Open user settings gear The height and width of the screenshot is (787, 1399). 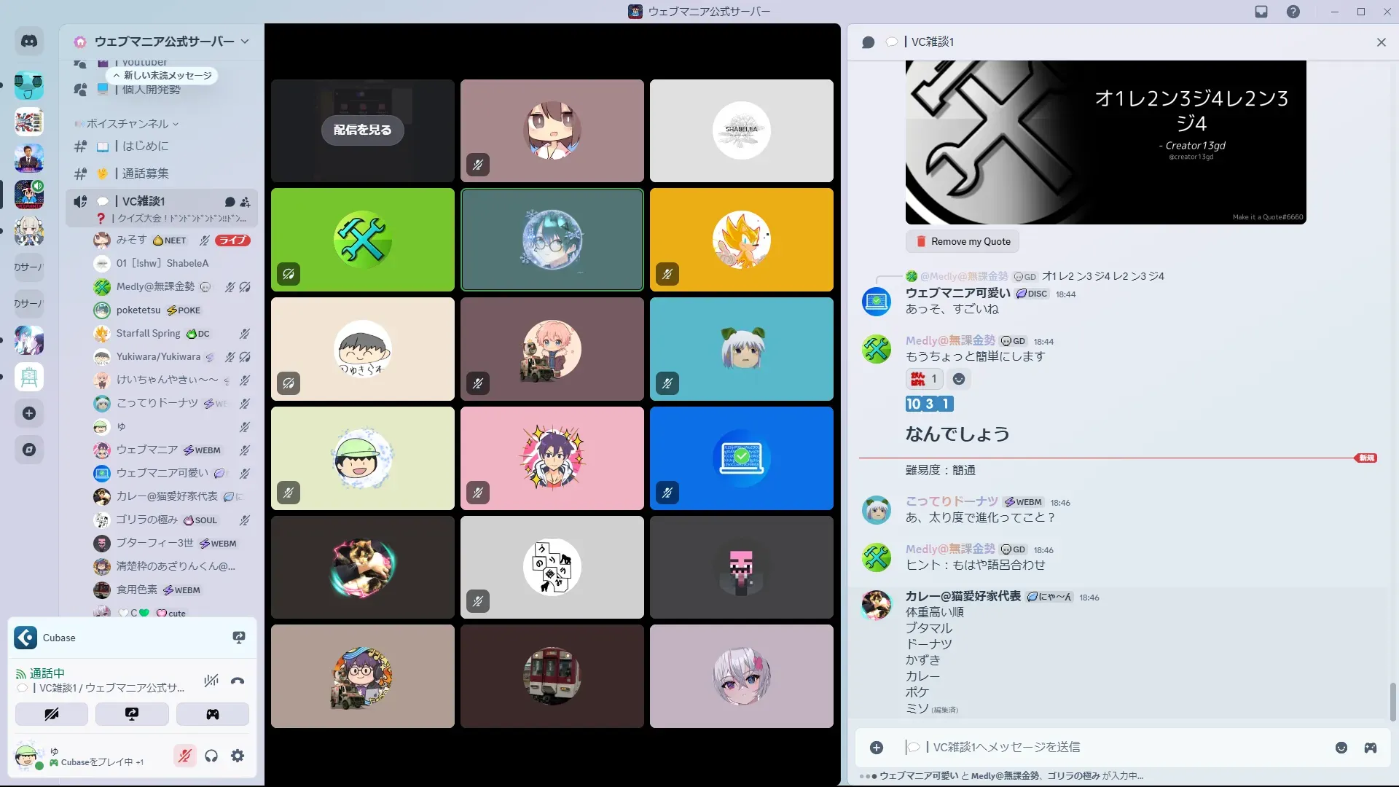pyautogui.click(x=238, y=756)
